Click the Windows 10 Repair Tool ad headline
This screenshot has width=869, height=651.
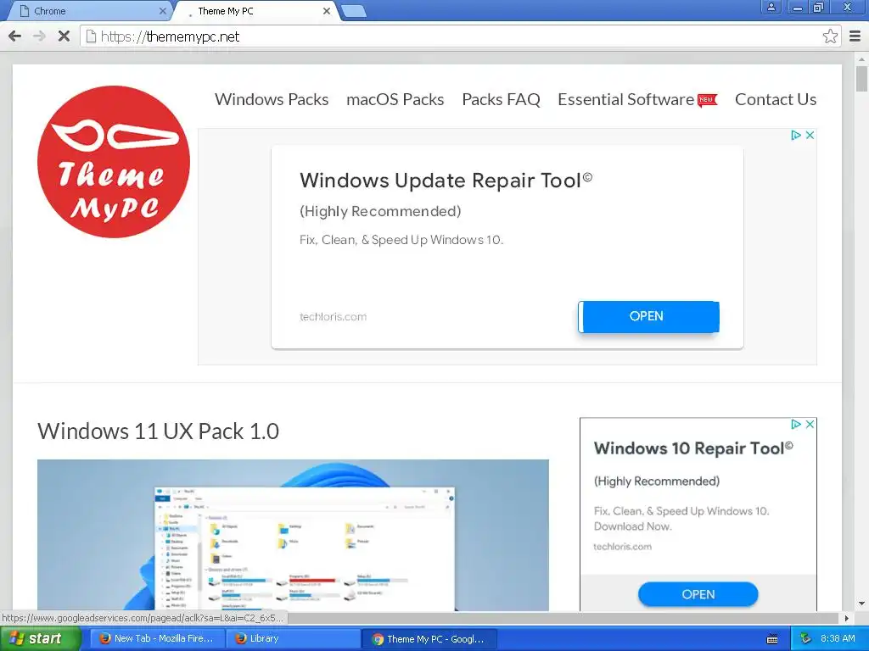pos(693,448)
